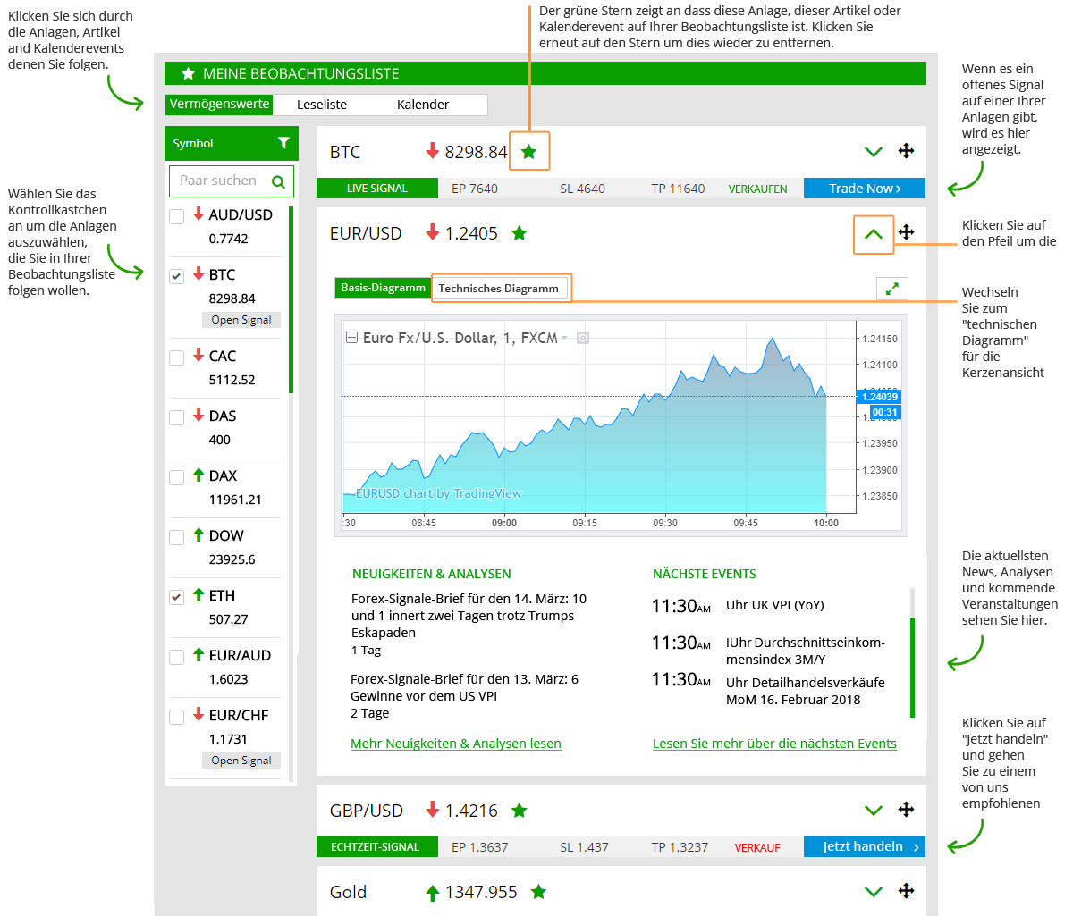
Task: Expand the GBP/USD panel chevron
Action: [x=874, y=811]
